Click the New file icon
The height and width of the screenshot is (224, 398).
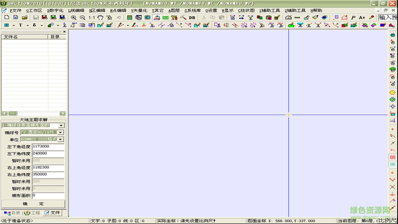coord(7,17)
